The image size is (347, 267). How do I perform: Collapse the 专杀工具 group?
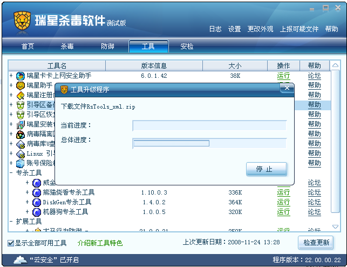click(11, 173)
